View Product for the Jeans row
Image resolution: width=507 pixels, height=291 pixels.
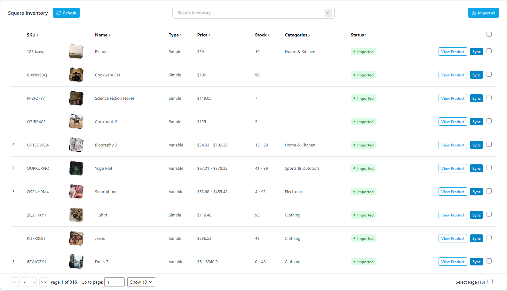453,238
